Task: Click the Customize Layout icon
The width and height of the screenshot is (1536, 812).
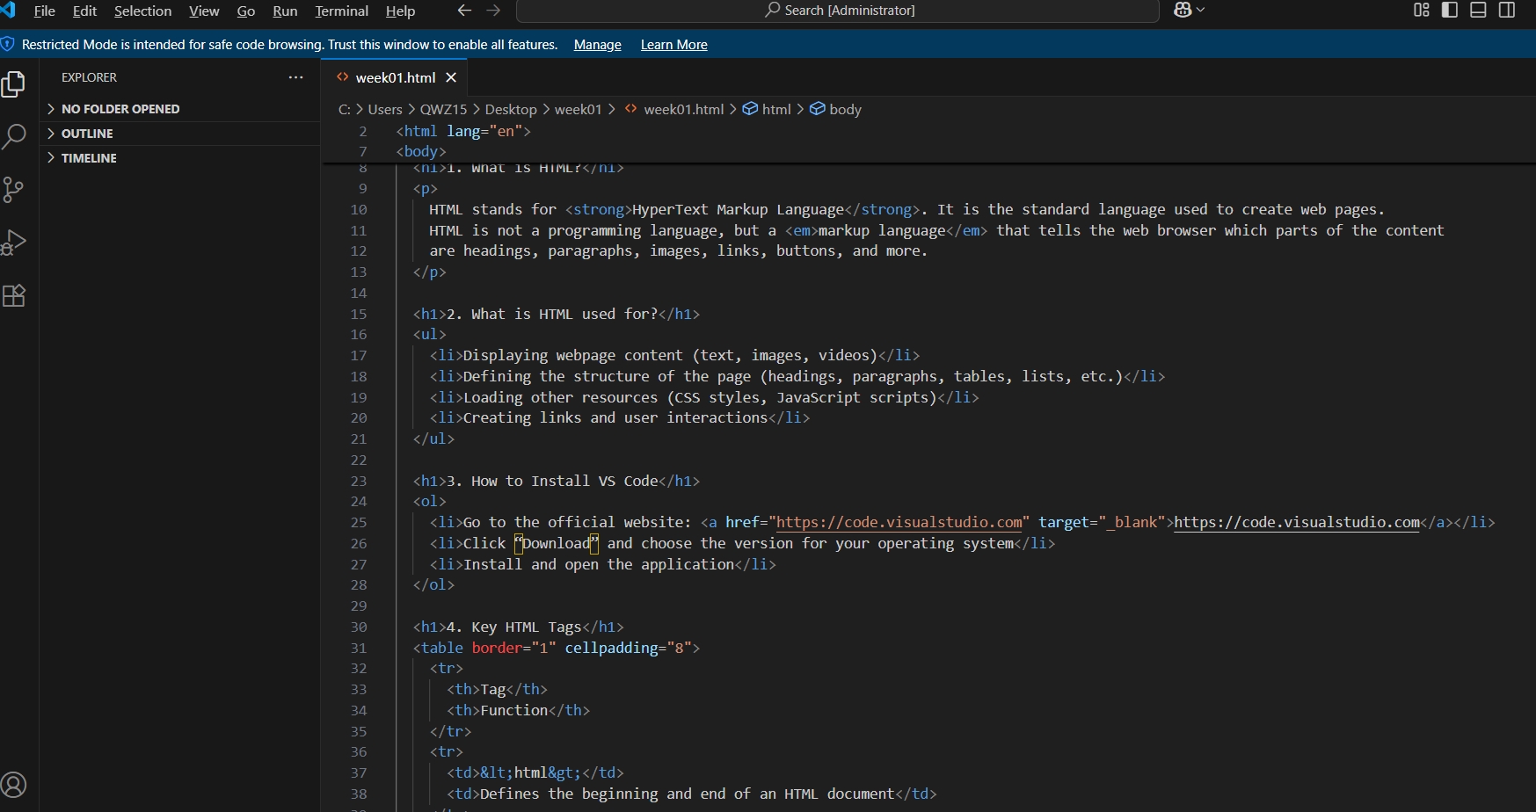Action: [1422, 10]
